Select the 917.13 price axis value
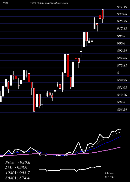The image size is (130, 182). pyautogui.click(x=122, y=29)
